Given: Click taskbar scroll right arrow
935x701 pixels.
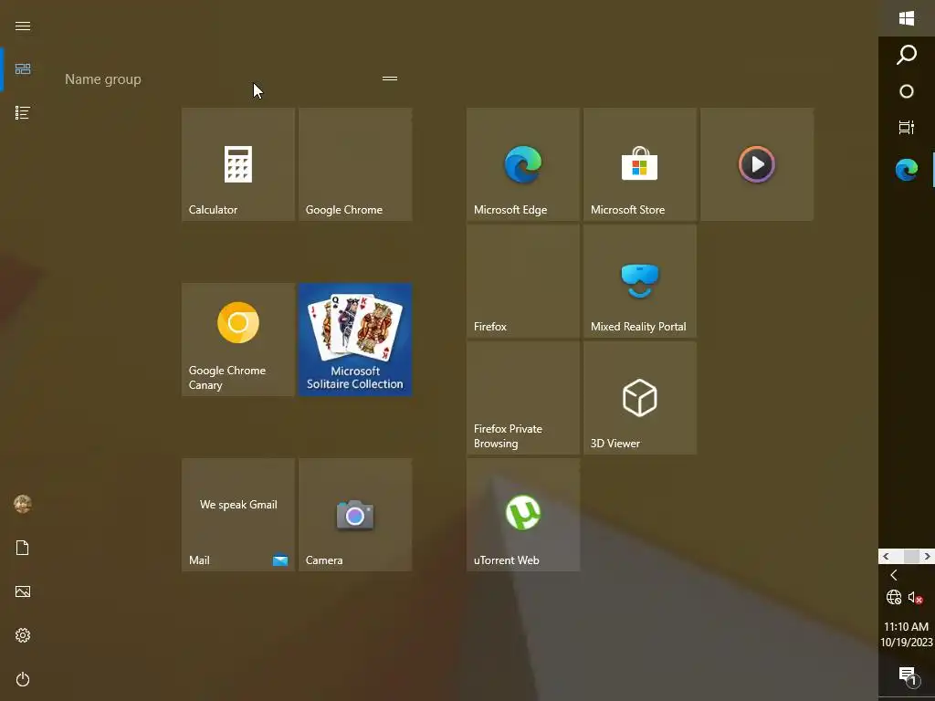Looking at the screenshot, I should point(927,556).
